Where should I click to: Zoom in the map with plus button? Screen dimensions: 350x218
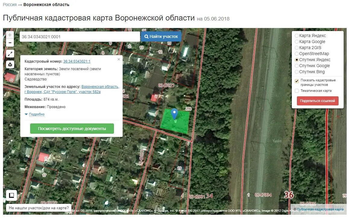click(10, 35)
